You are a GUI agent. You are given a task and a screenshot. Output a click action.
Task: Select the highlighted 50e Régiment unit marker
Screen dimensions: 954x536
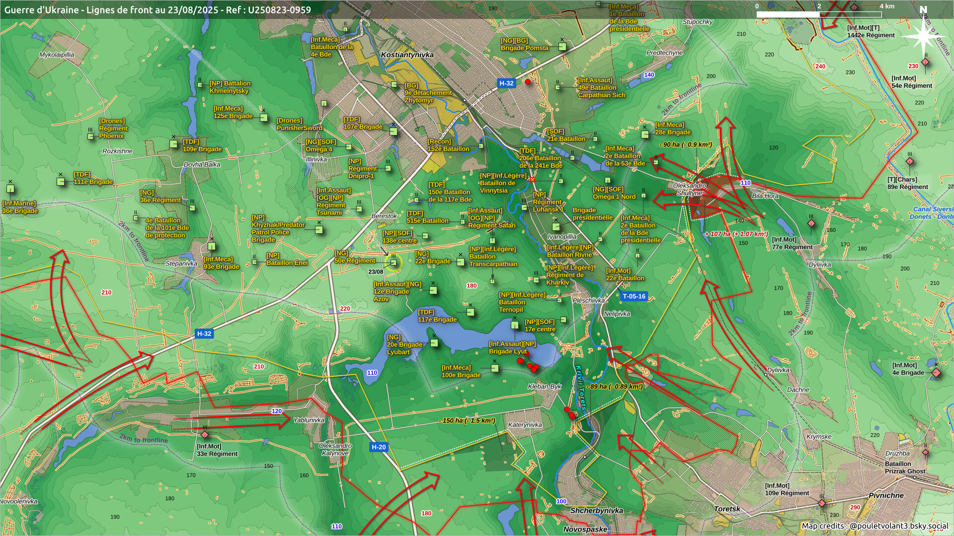[x=394, y=262]
